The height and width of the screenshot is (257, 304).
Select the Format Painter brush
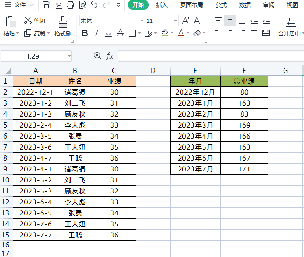point(63,22)
